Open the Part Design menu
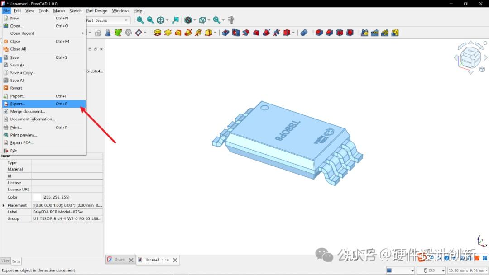Viewport: 489px width, 275px height. pos(97,10)
